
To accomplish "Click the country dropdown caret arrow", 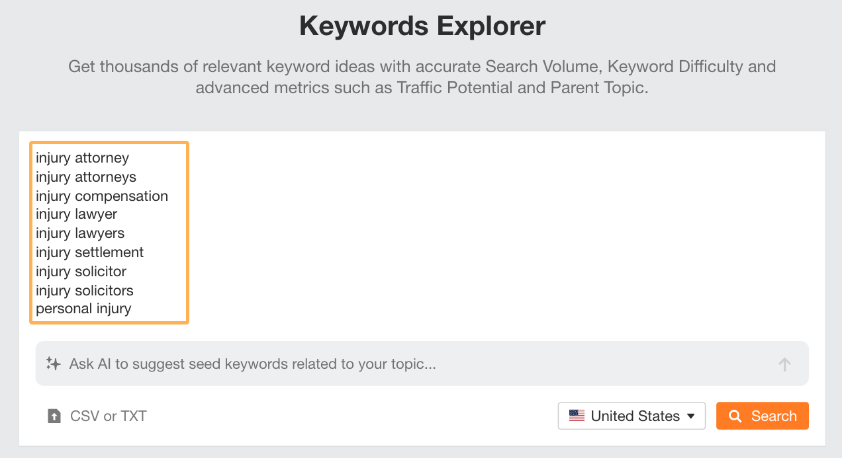I will point(691,416).
